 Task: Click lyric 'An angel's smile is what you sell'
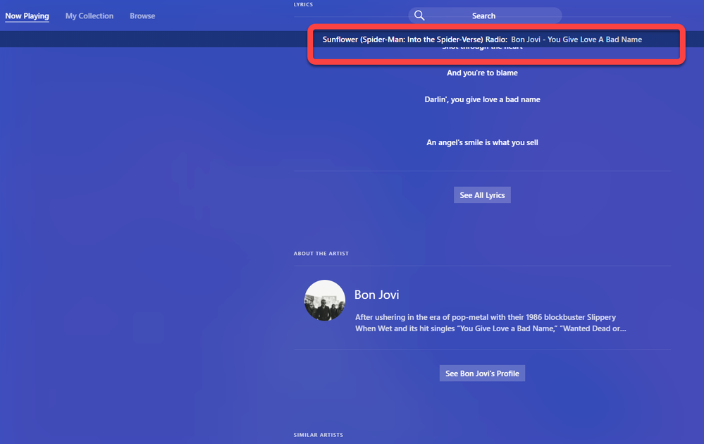pyautogui.click(x=482, y=142)
